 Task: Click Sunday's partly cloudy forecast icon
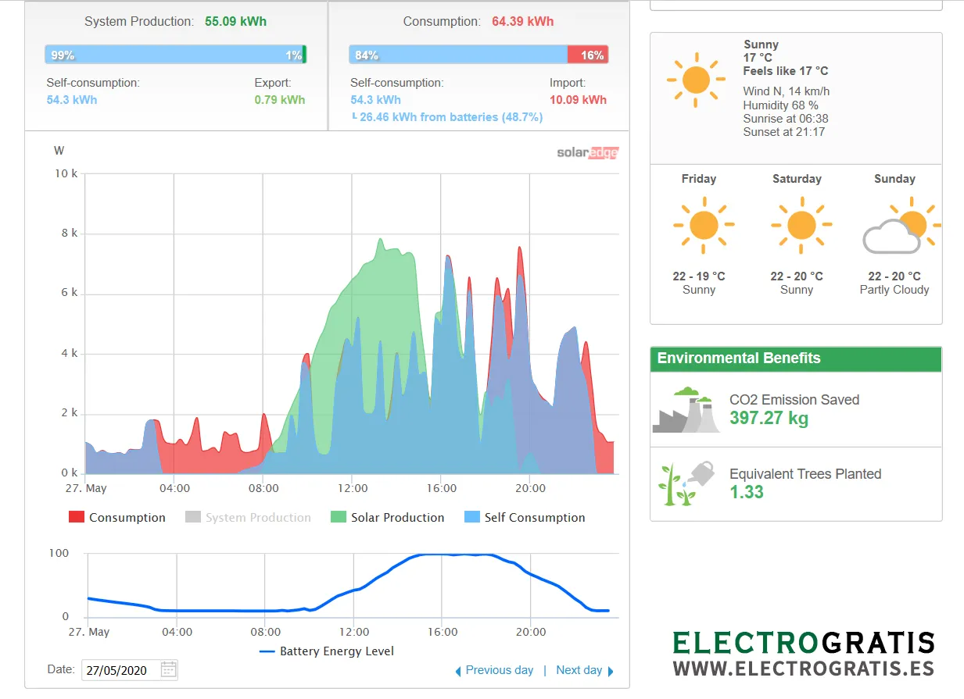pos(899,226)
